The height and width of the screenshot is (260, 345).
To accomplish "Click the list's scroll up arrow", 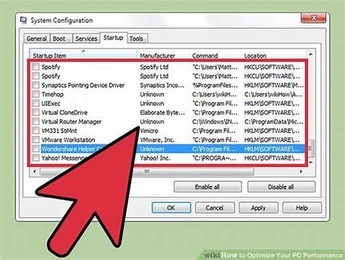I will [x=310, y=54].
